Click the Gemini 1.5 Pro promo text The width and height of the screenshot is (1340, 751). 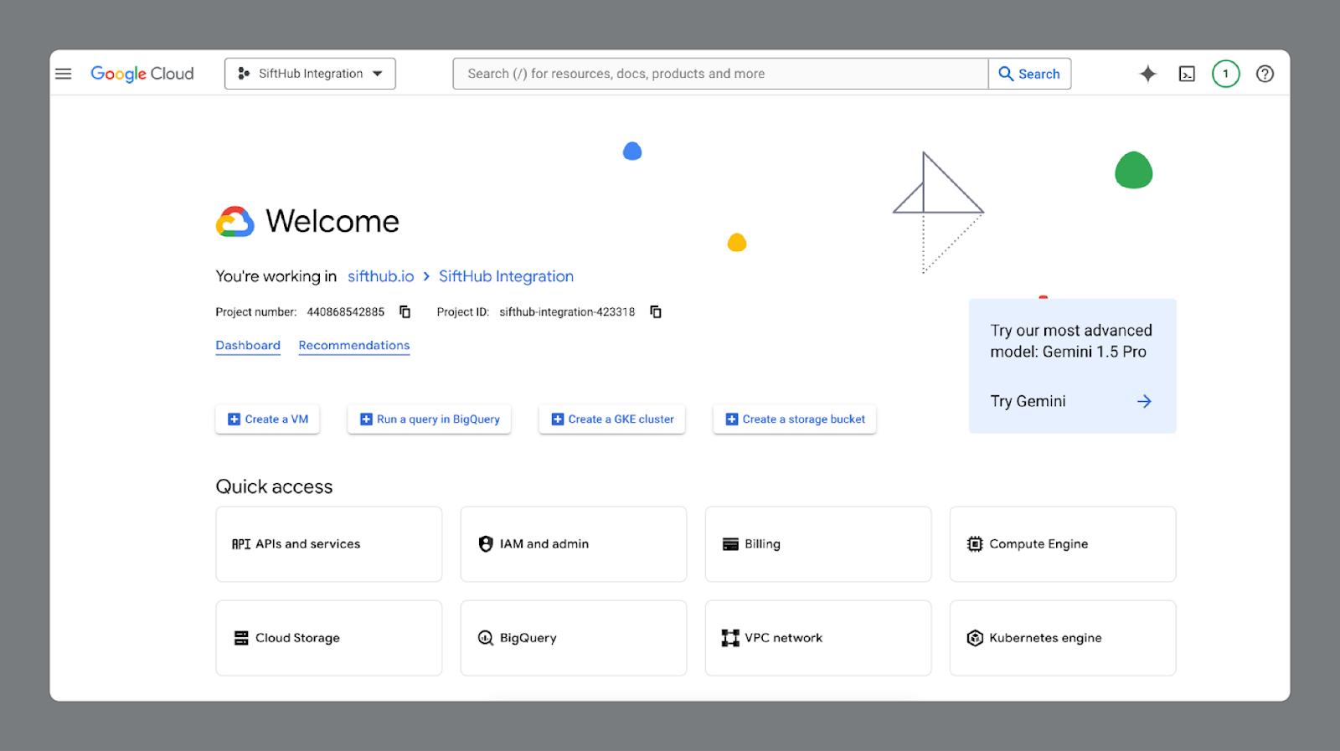click(1071, 342)
